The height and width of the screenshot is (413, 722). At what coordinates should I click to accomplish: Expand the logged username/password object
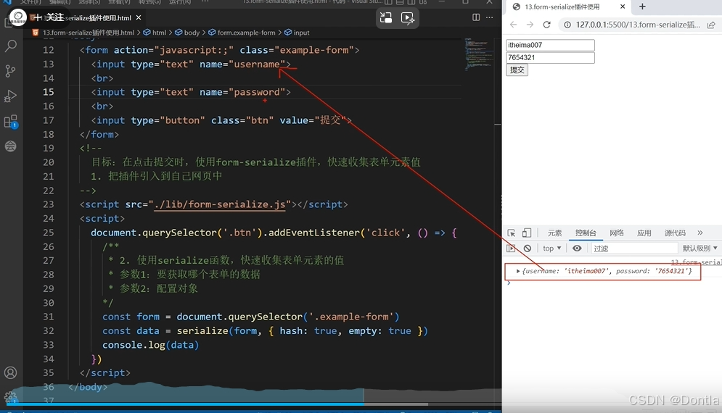518,271
